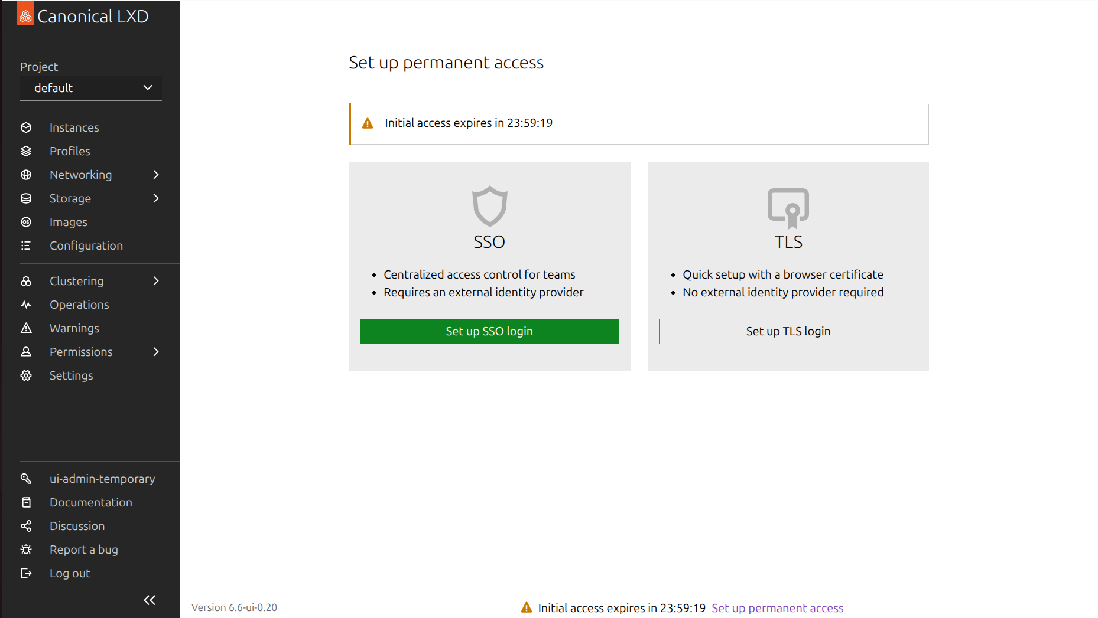Screen dimensions: 1098x618
Task: Collapse the sidebar navigation panel
Action: [150, 600]
